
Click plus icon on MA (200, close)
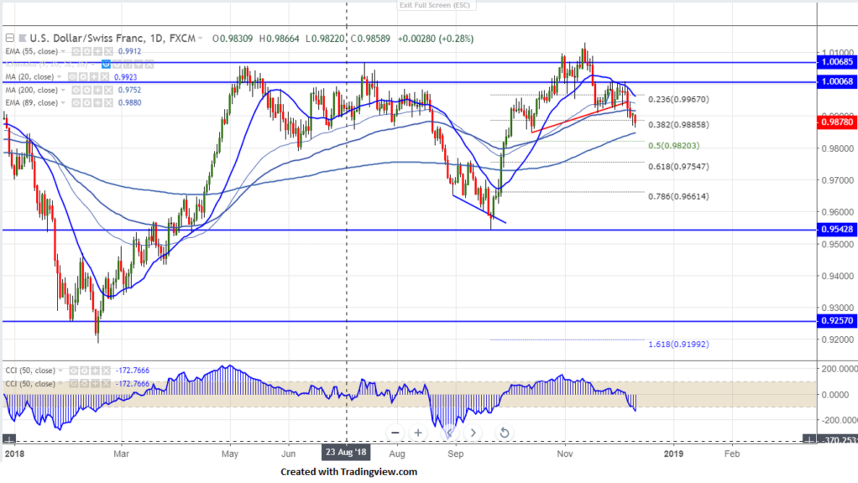click(x=98, y=90)
